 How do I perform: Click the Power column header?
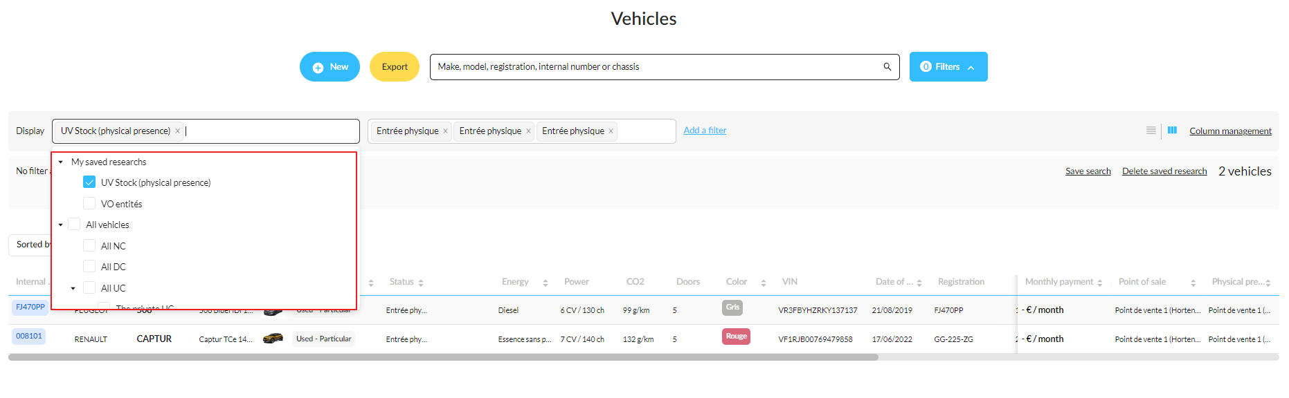[576, 282]
